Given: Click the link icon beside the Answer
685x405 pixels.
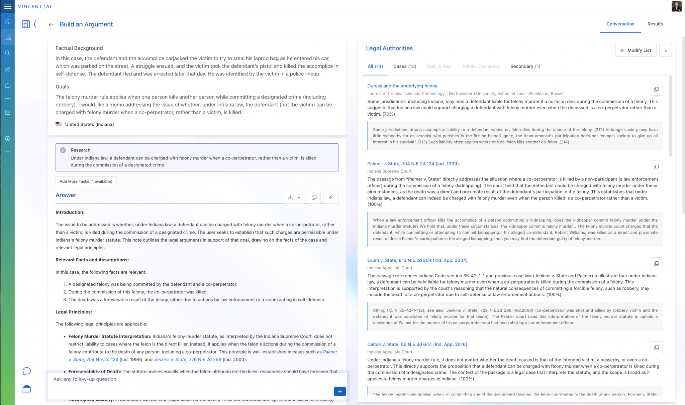Looking at the screenshot, I should [x=330, y=197].
